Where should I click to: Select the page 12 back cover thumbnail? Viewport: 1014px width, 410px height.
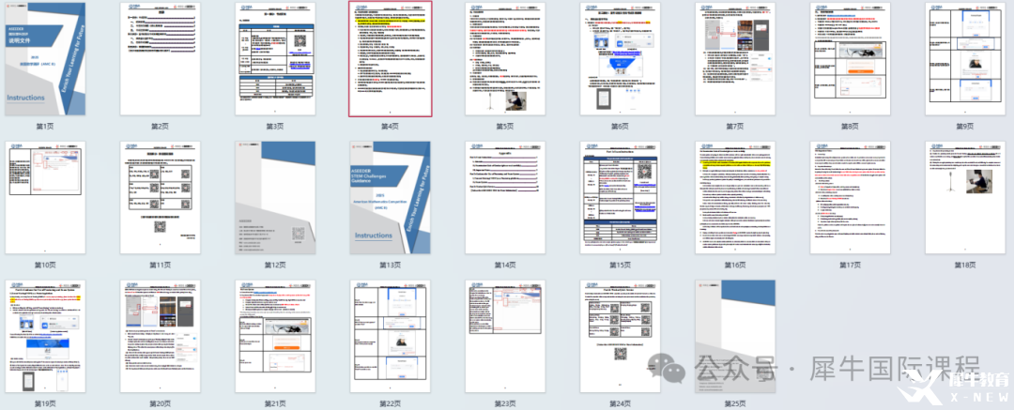tap(275, 196)
